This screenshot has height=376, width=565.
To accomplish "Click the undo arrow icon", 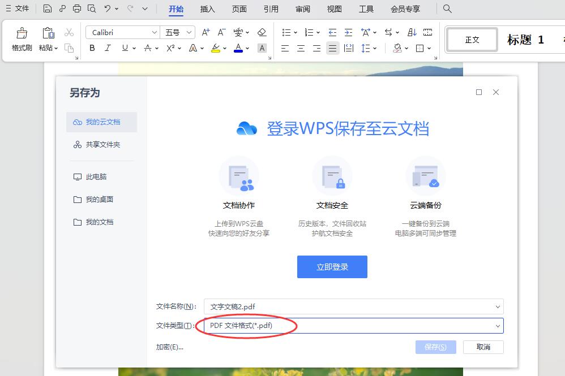I will coord(108,8).
